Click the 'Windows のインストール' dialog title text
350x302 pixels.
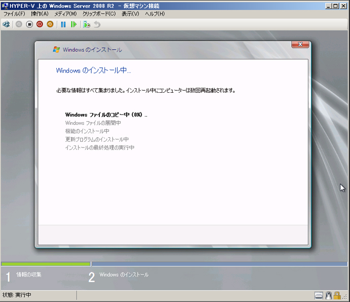[92, 50]
